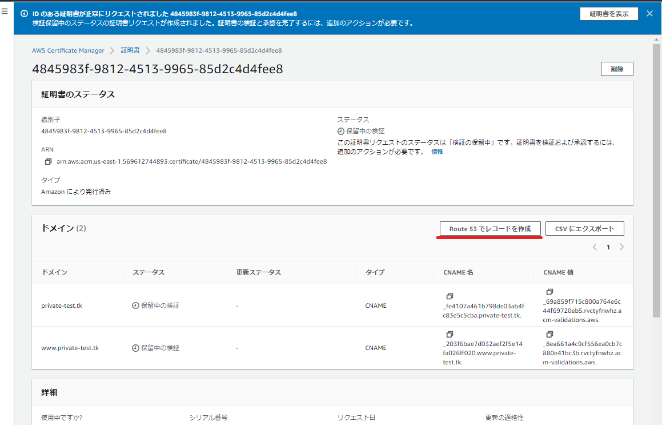Click the certificate ID breadcrumb text
Screen dimensions: 662x425
[219, 50]
